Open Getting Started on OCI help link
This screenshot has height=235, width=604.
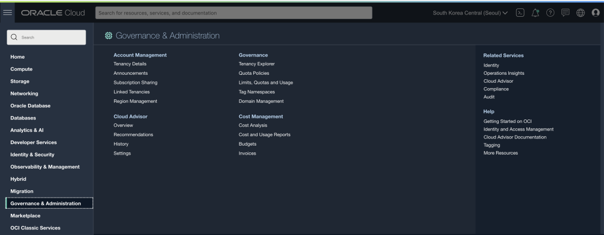[x=508, y=121]
